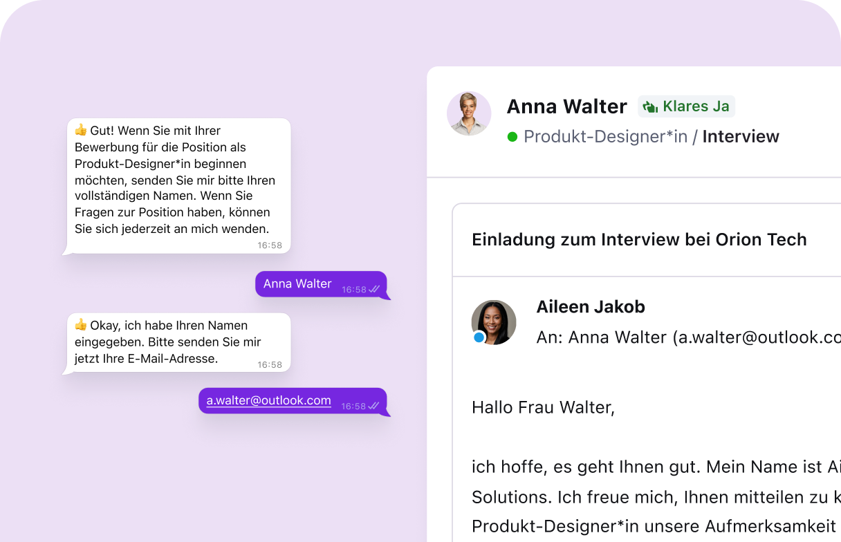The height and width of the screenshot is (542, 841).
Task: Select the Interview stage label
Action: point(741,137)
